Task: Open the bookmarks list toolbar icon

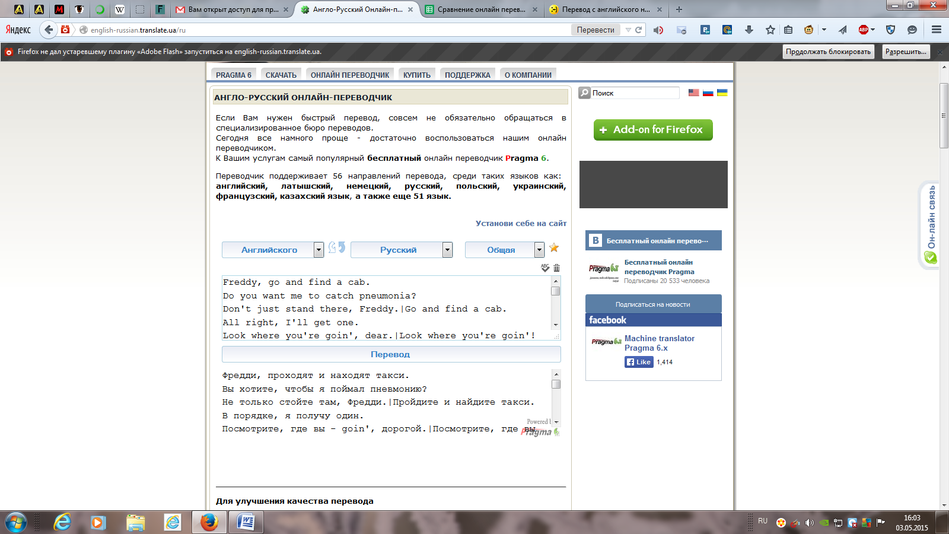Action: coord(788,30)
